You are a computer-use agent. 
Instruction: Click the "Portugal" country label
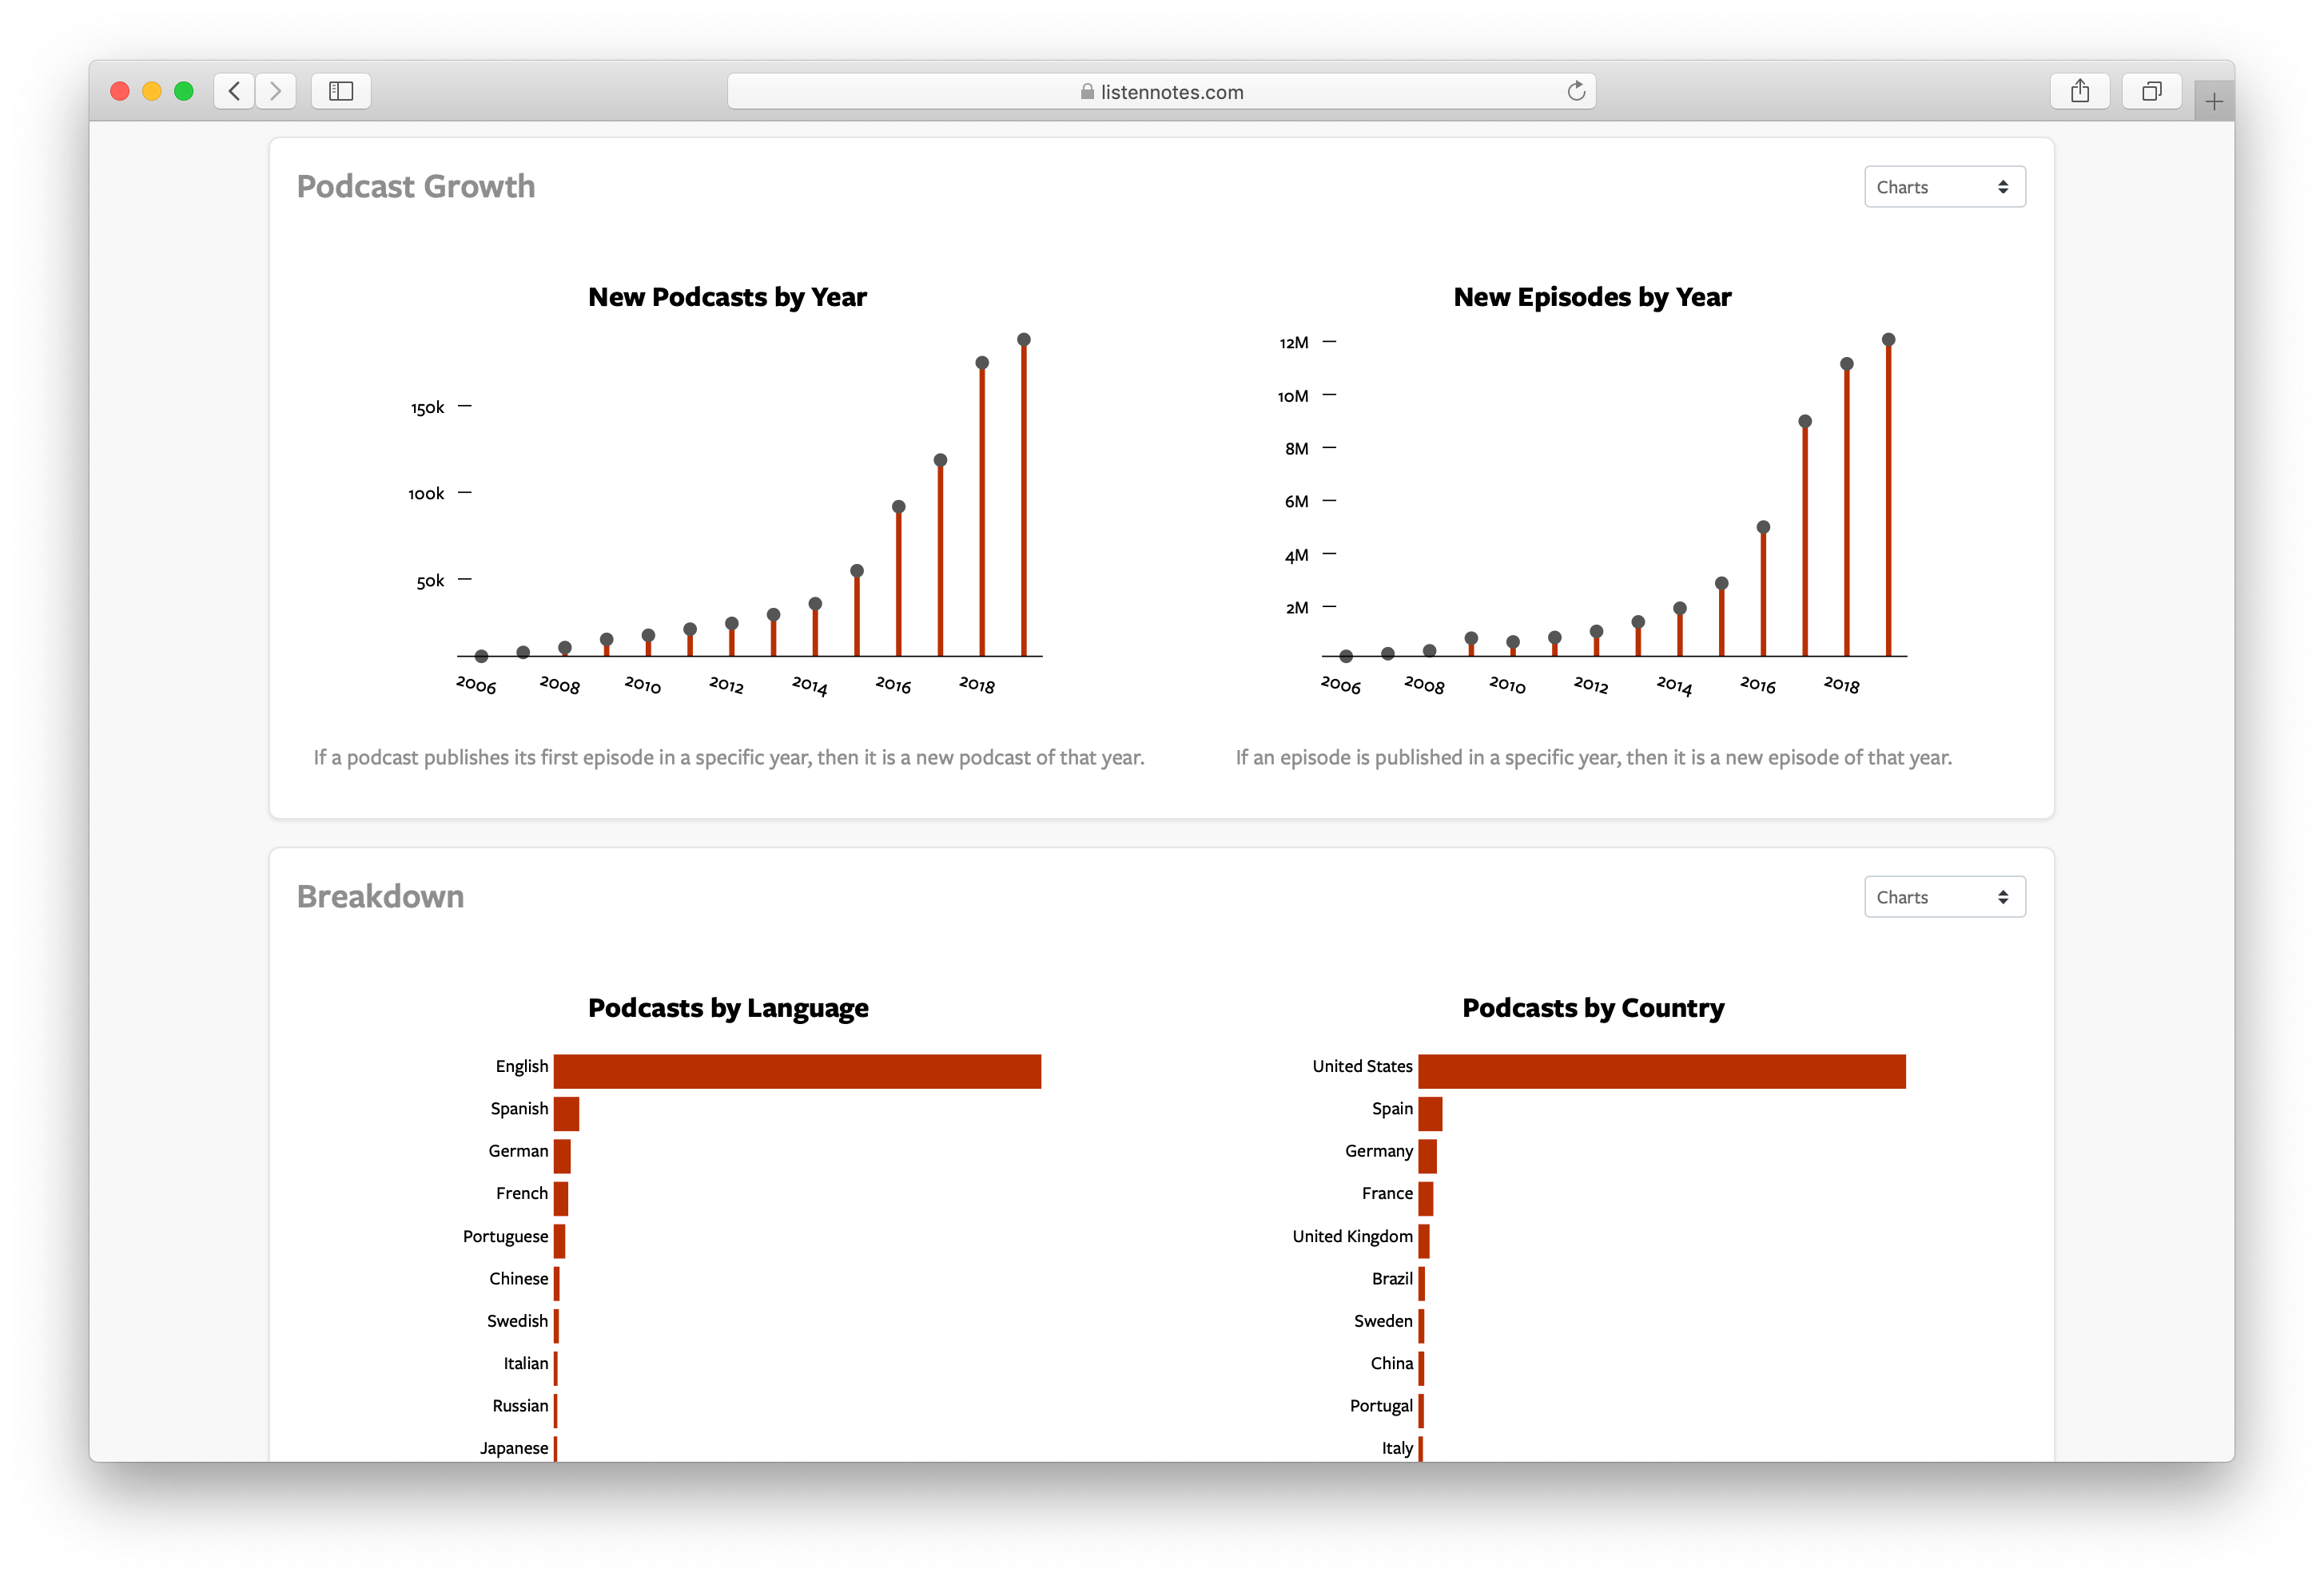pyautogui.click(x=1381, y=1406)
